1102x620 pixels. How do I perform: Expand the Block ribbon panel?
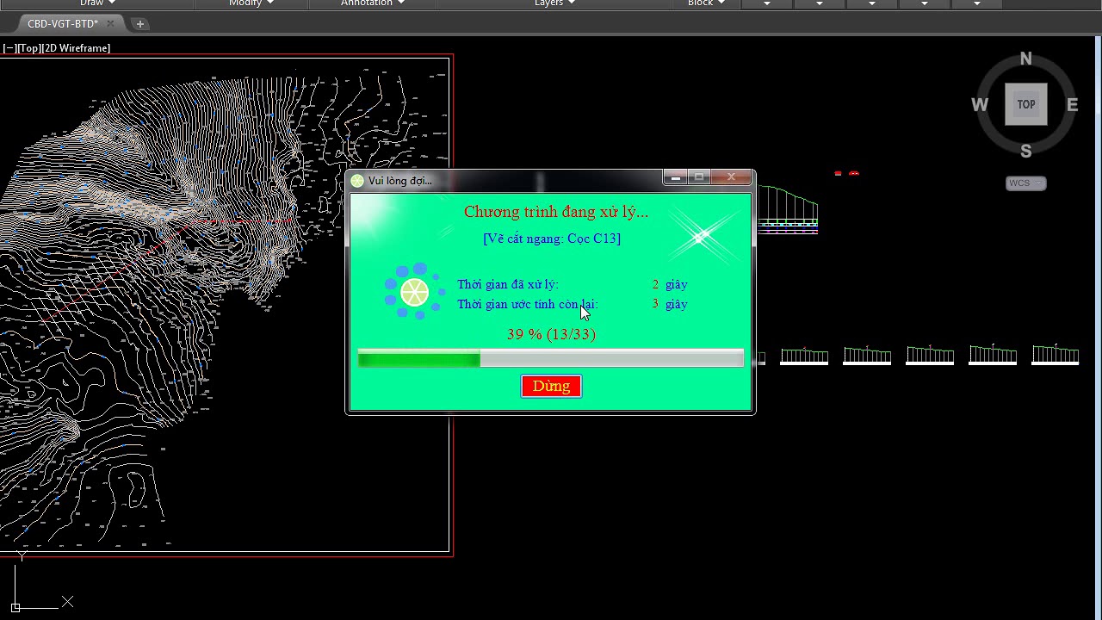pyautogui.click(x=707, y=3)
